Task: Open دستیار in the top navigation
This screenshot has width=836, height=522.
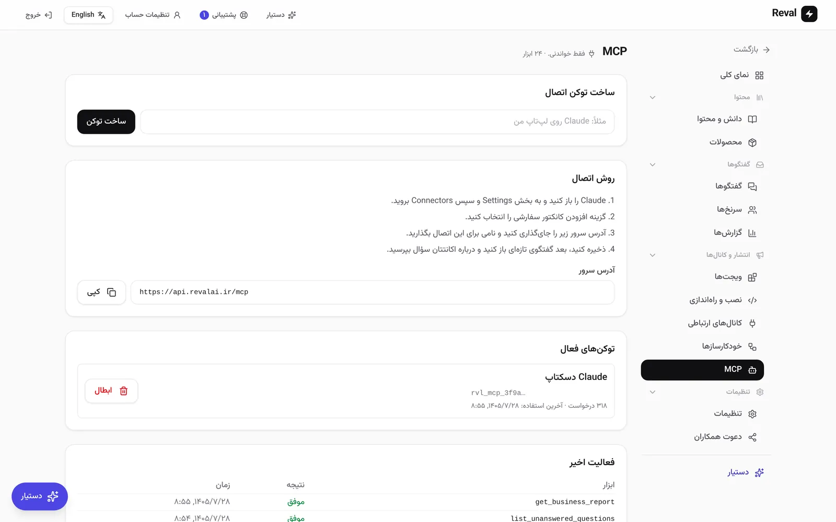Action: (281, 15)
